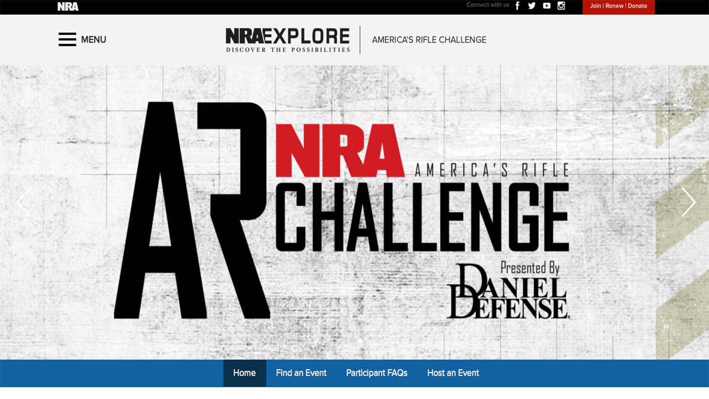Advance to next slide arrow
Image resolution: width=709 pixels, height=399 pixels.
point(688,202)
